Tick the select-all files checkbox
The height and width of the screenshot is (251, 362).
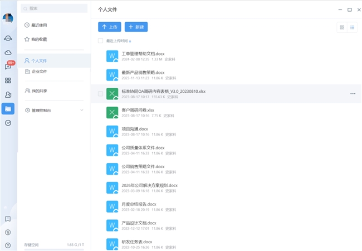click(x=100, y=41)
